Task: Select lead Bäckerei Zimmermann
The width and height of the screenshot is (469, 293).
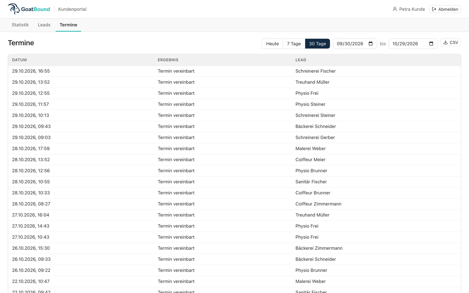Action: tap(319, 248)
